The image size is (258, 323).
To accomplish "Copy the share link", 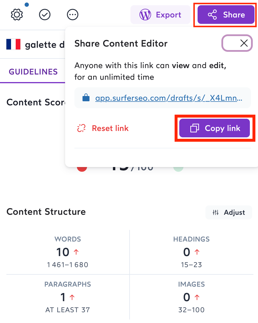I will point(215,128).
